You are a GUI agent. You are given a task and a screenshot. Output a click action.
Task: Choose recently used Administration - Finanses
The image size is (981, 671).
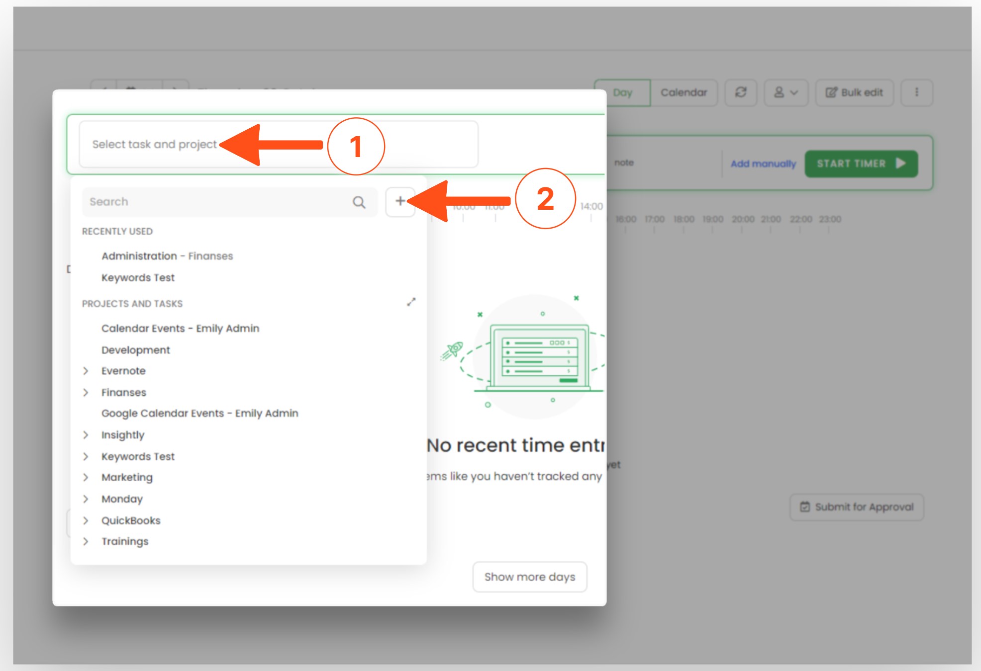pyautogui.click(x=167, y=256)
